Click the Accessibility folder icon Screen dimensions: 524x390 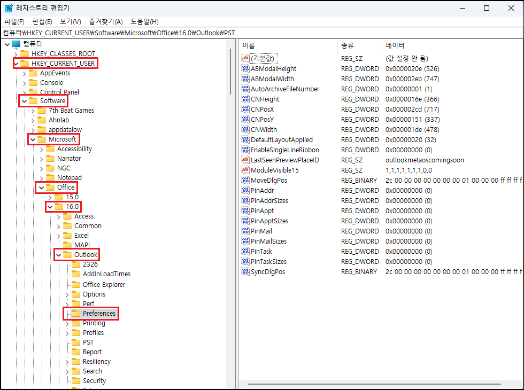pos(50,149)
